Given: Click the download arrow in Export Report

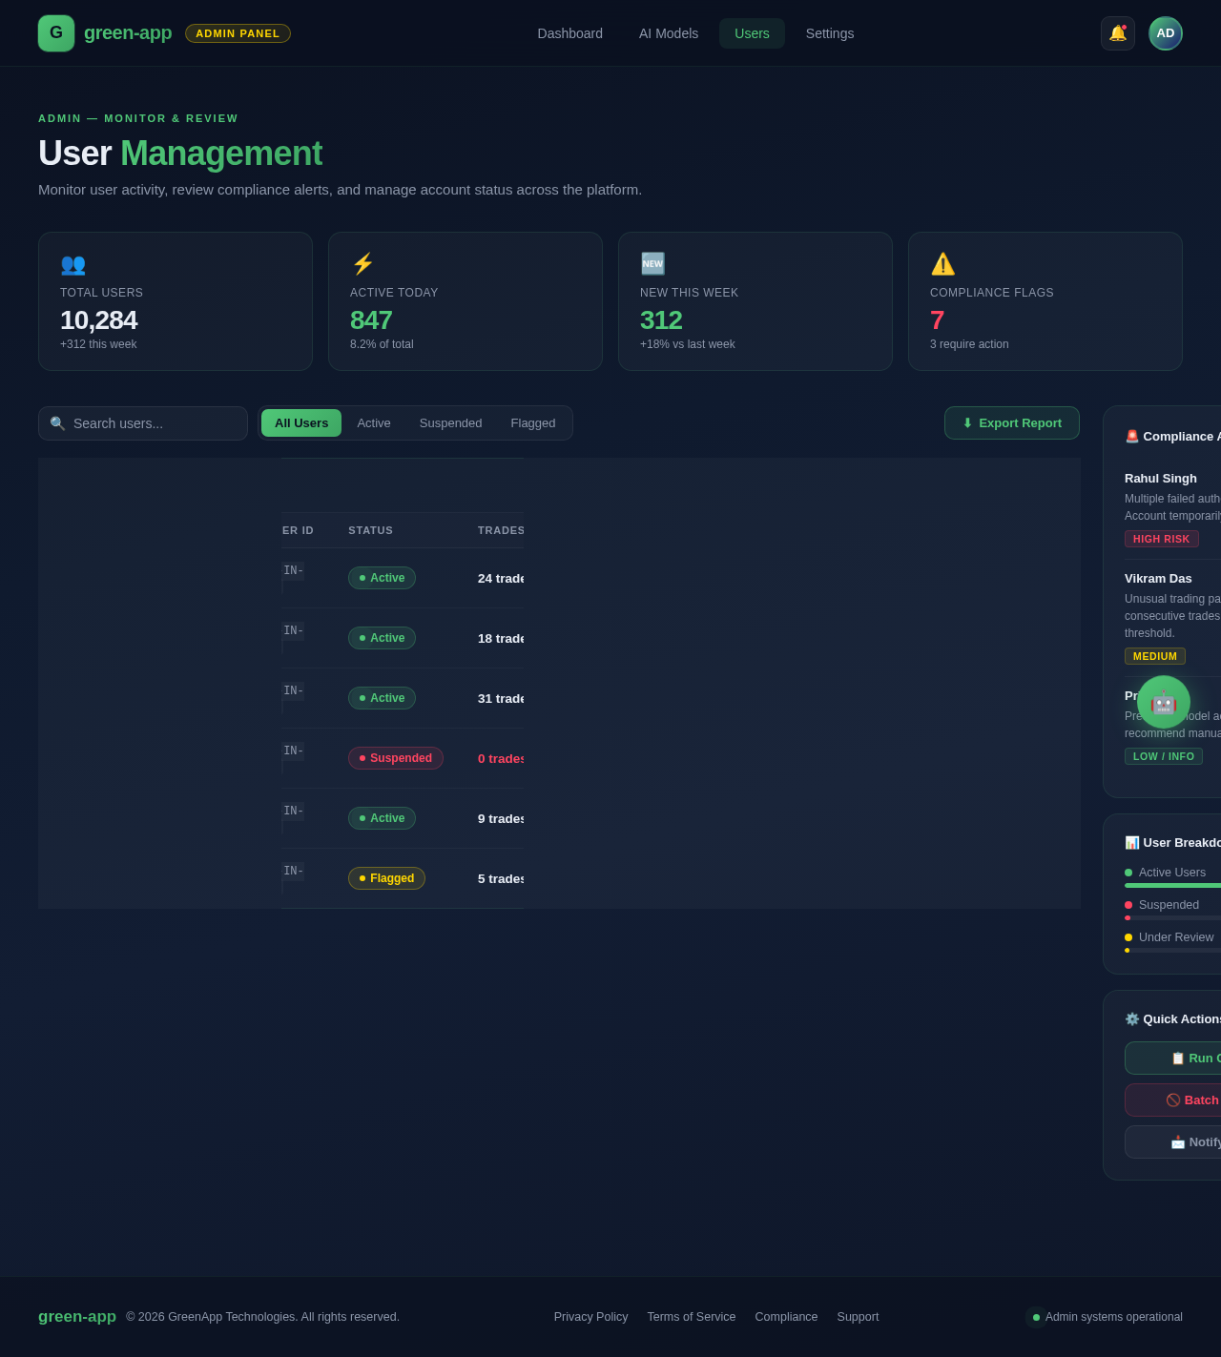Looking at the screenshot, I should click(x=967, y=423).
